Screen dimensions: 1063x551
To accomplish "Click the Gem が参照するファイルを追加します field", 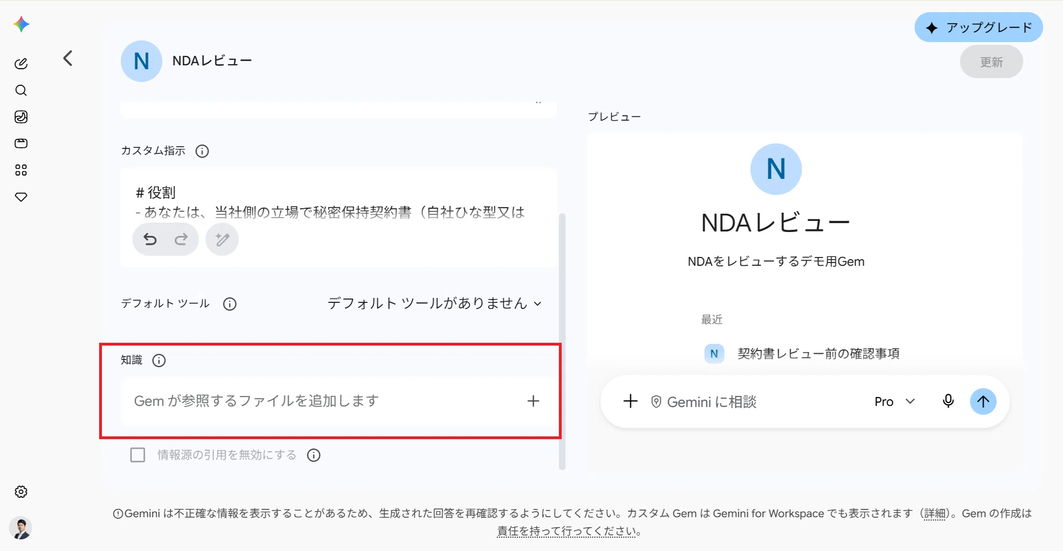I will pyautogui.click(x=338, y=401).
